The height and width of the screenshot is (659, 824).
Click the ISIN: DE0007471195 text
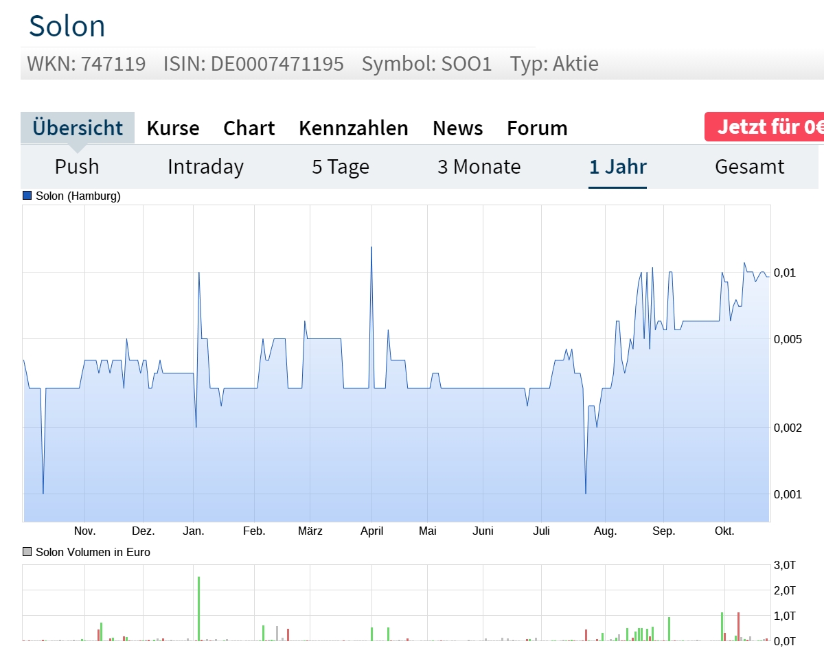click(253, 64)
